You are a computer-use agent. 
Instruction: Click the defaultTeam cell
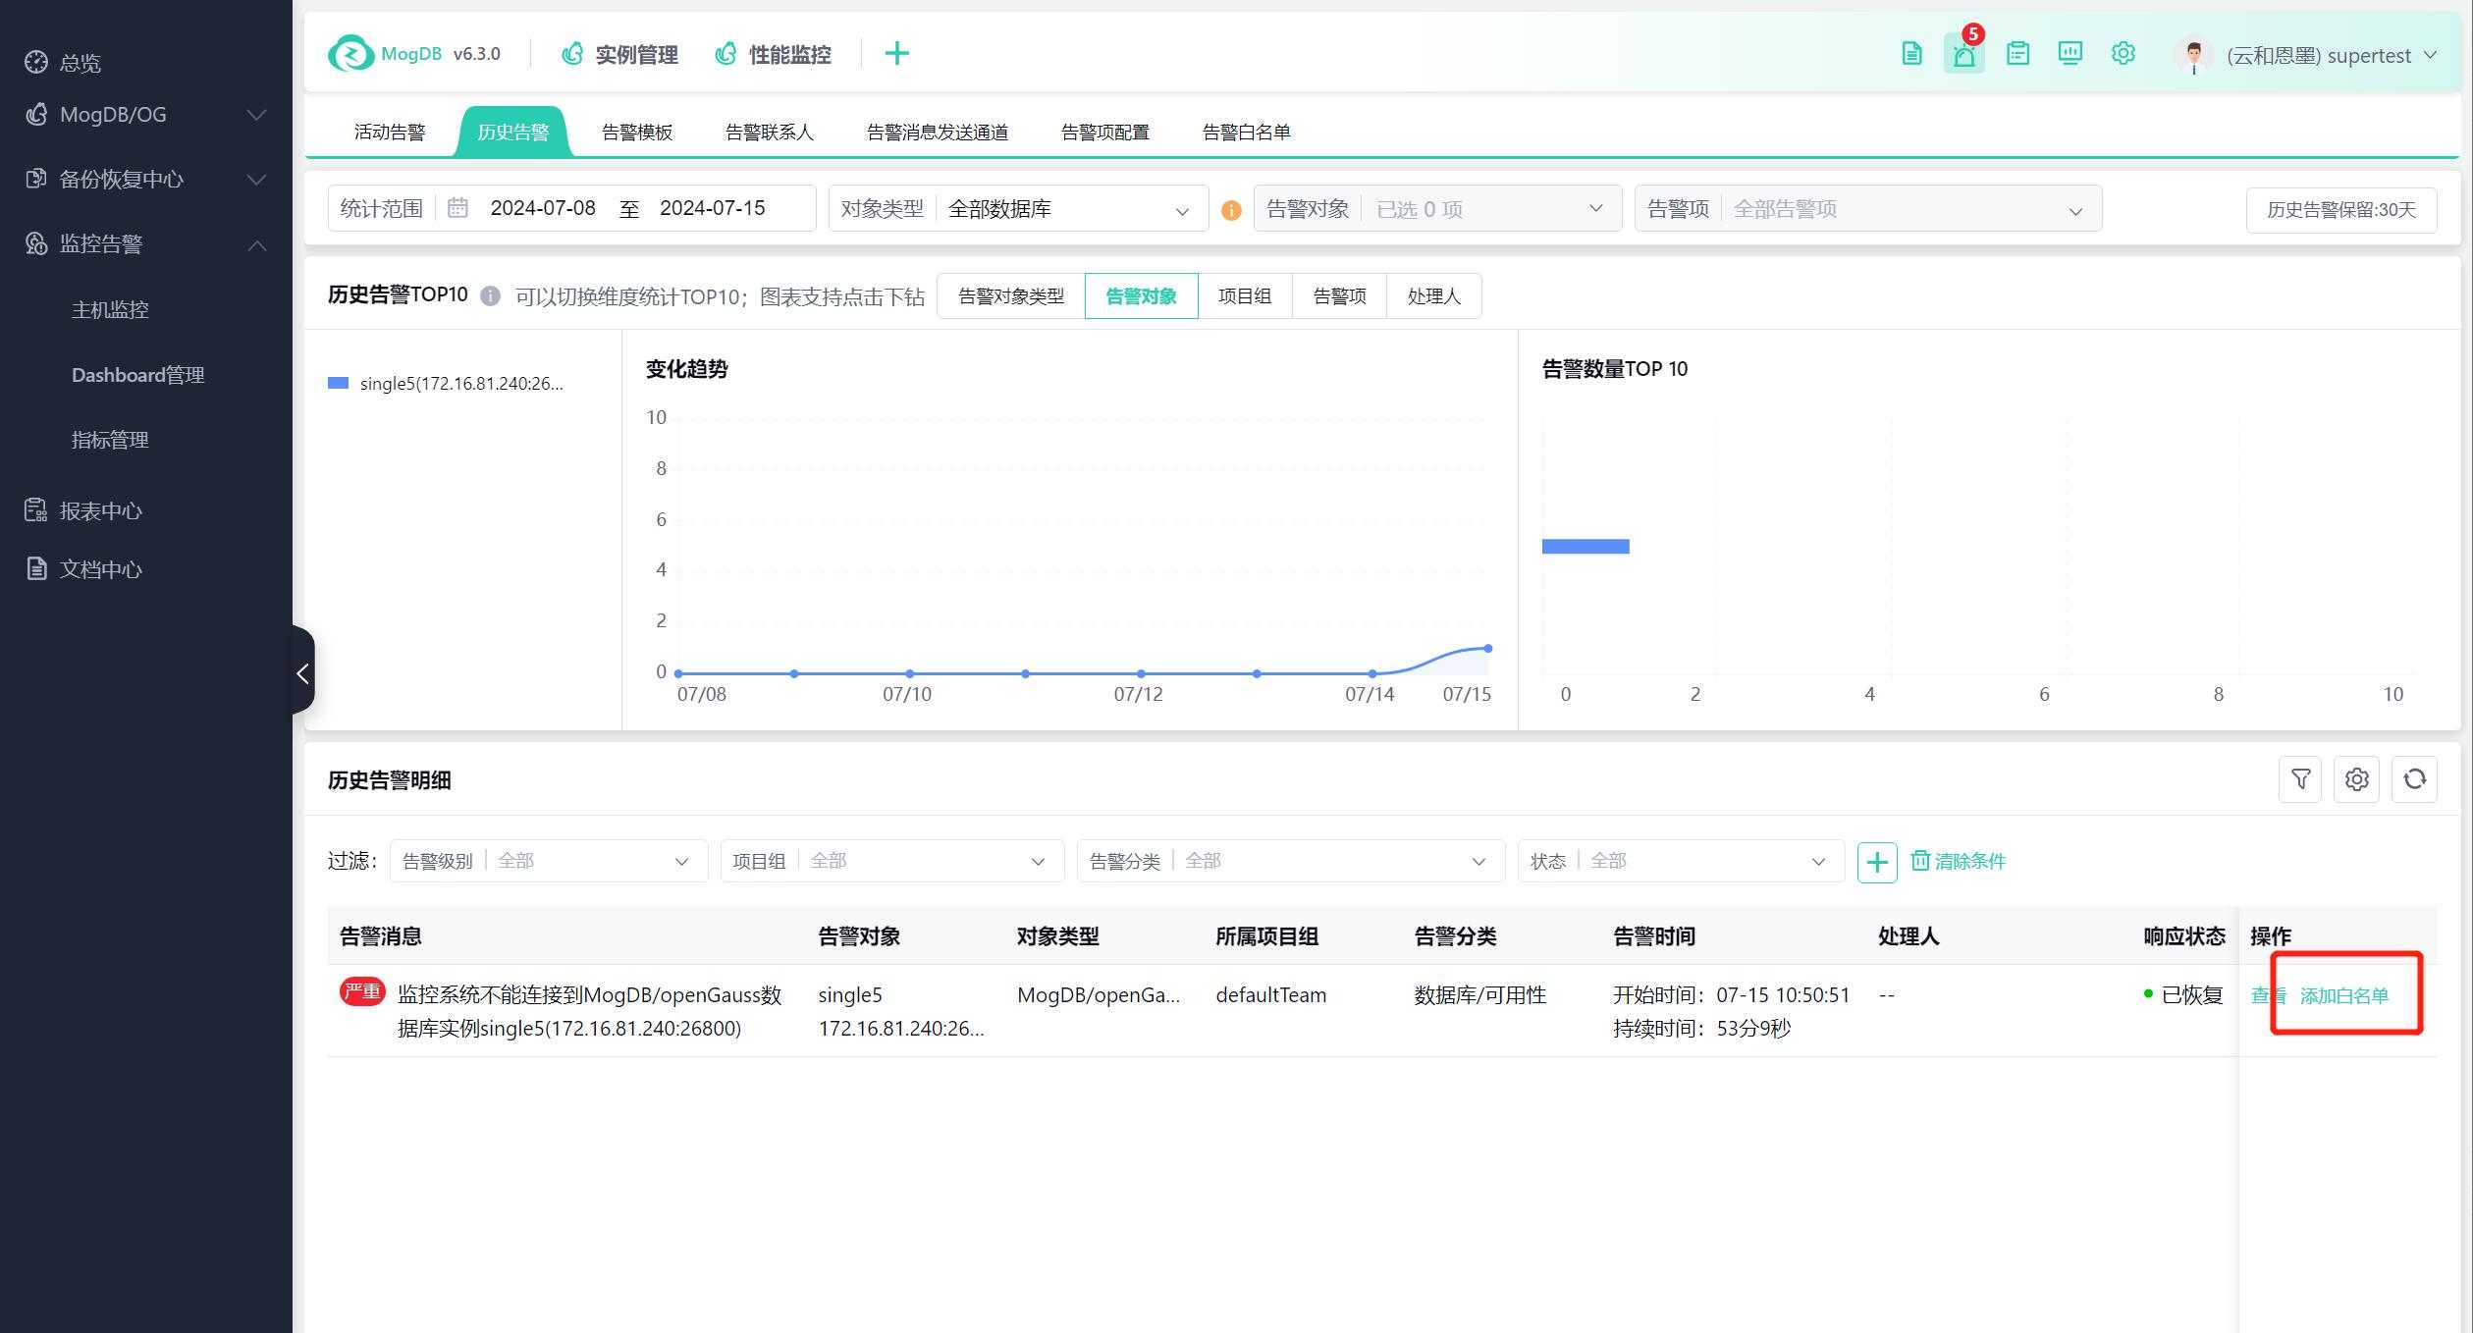[1270, 995]
